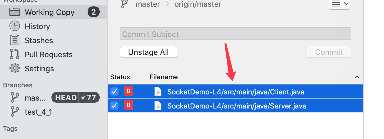Screen dimensions: 384x139
Task: Uncheck the Server.java staged checkbox
Action: pos(114,106)
